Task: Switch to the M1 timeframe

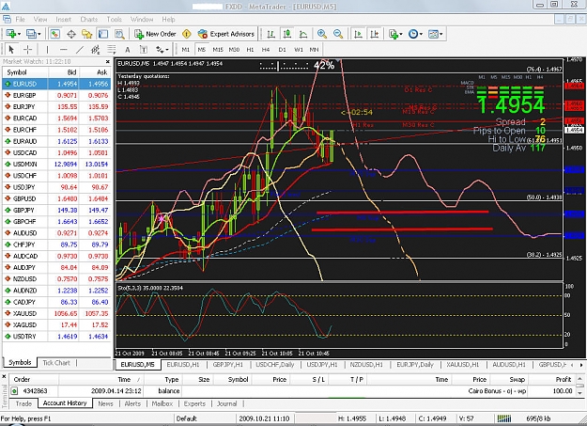Action: click(x=186, y=50)
